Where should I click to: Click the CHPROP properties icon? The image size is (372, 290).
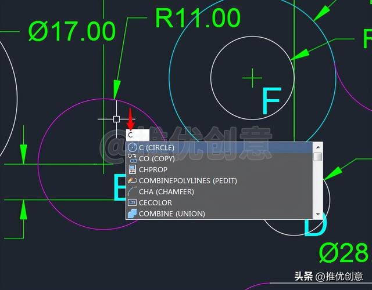click(x=133, y=169)
